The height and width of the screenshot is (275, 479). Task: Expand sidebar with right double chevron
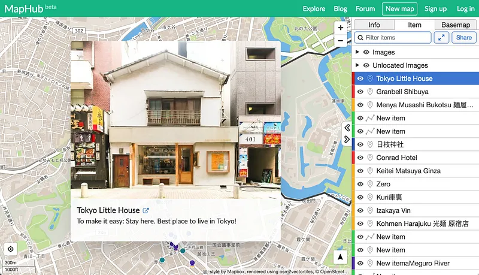point(346,139)
